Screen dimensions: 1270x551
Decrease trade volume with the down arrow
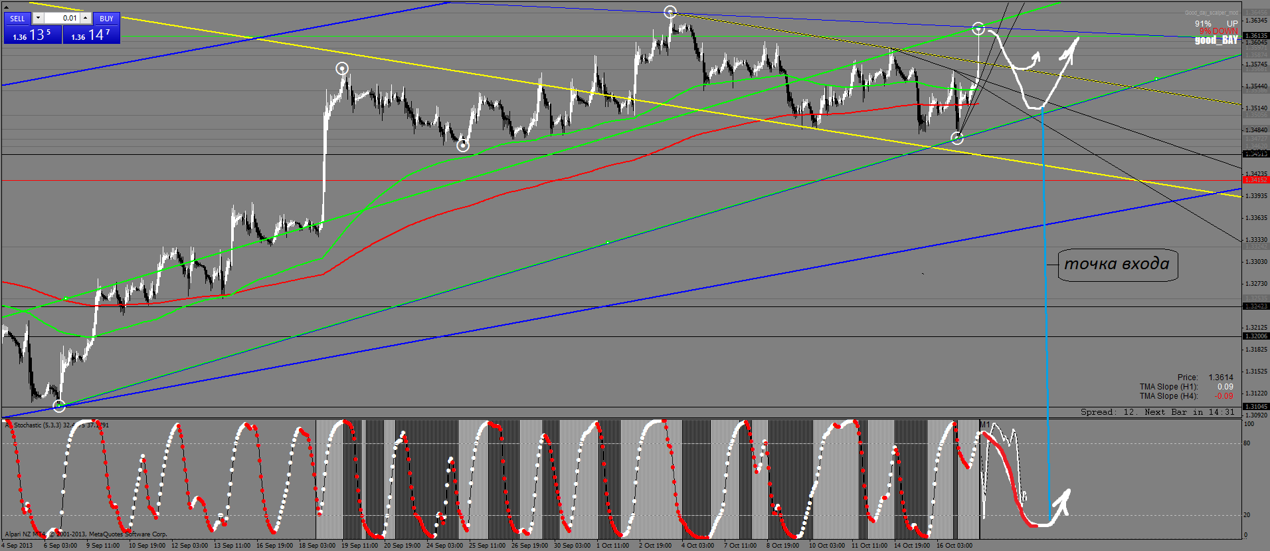[38, 18]
